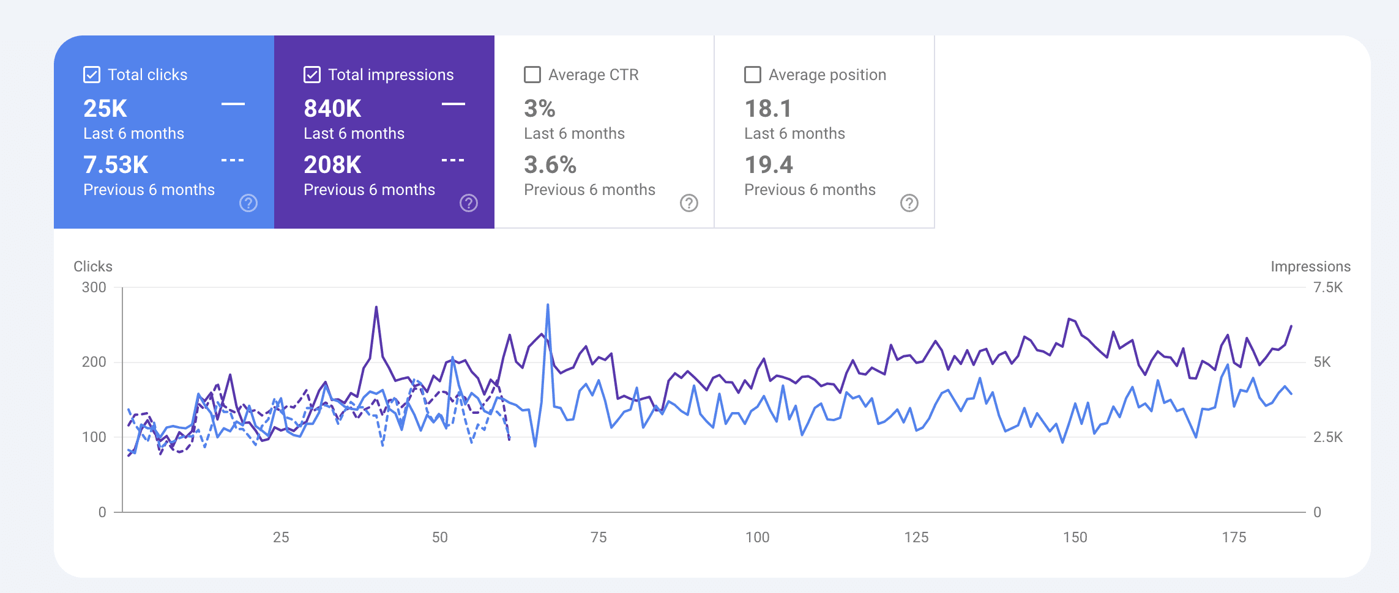Screen dimensions: 1399x593
Task: Click the solid line legend on clicks card
Action: (x=233, y=104)
